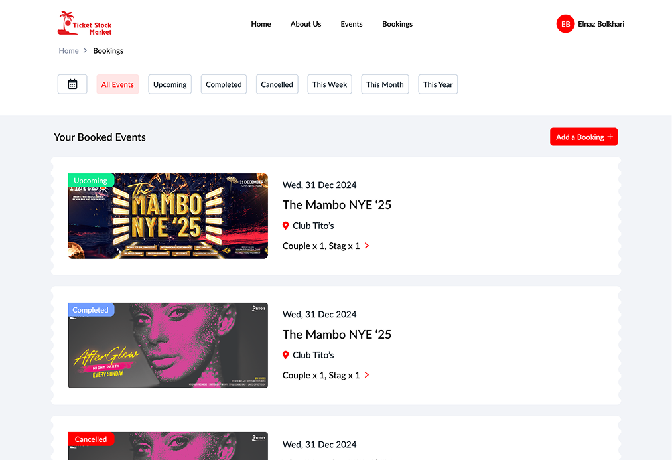Click the date Wed, 31 Dec 2024 in the Upcoming card

[x=319, y=185]
